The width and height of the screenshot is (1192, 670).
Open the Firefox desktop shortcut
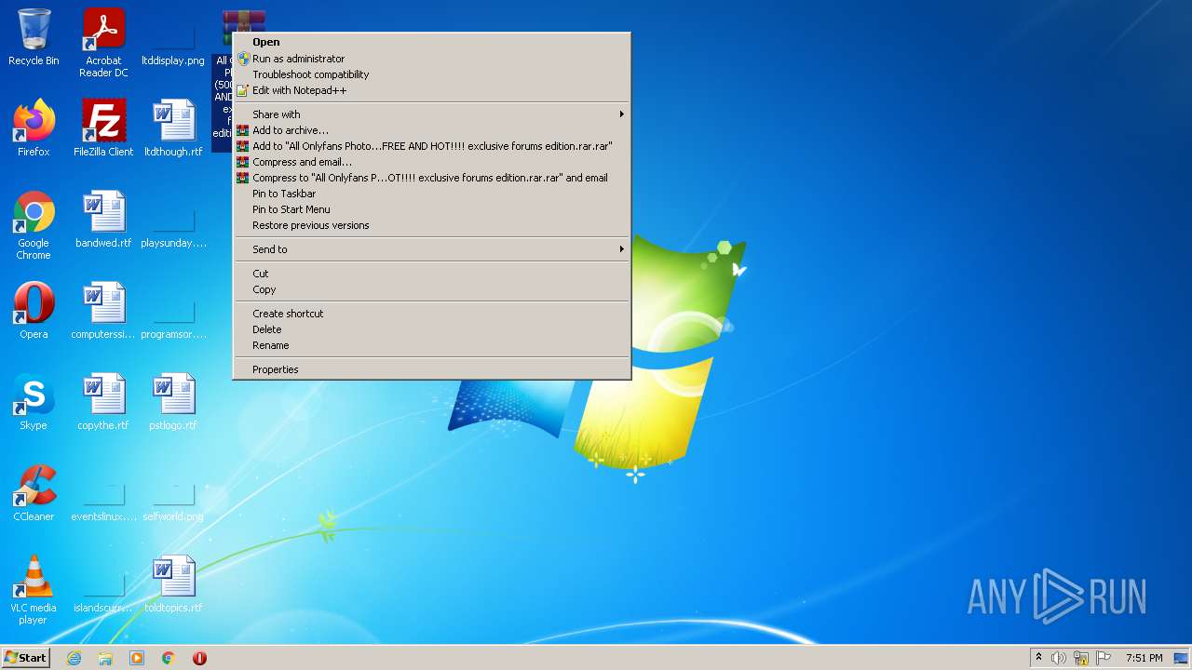(x=34, y=128)
